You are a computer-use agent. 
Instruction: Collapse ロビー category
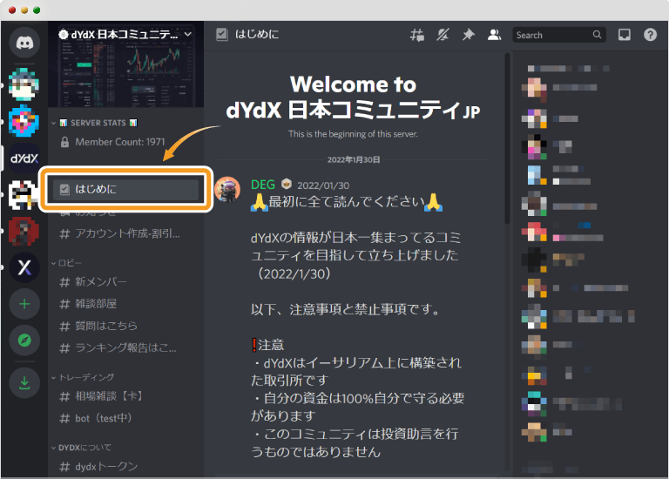[66, 263]
